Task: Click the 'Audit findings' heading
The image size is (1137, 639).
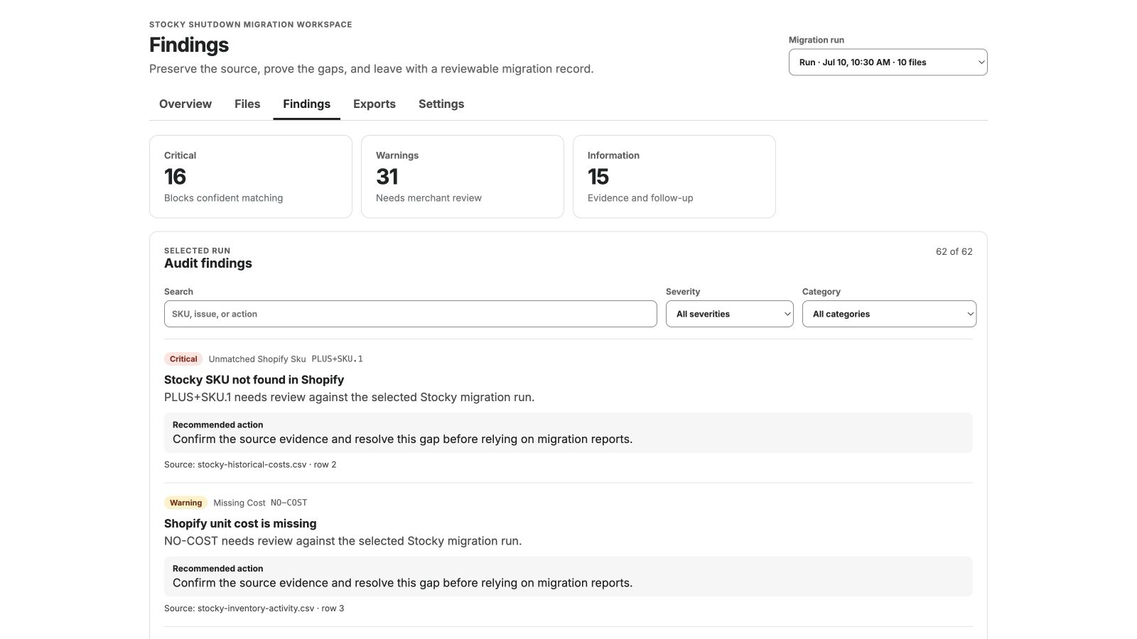Action: coord(208,263)
